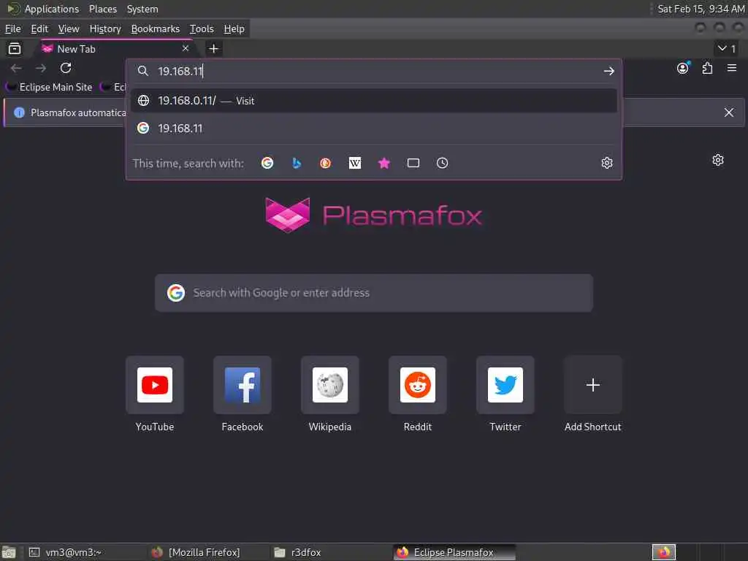Click the Plasmafox logo on new tab page
The width and height of the screenshot is (748, 561).
tap(373, 215)
